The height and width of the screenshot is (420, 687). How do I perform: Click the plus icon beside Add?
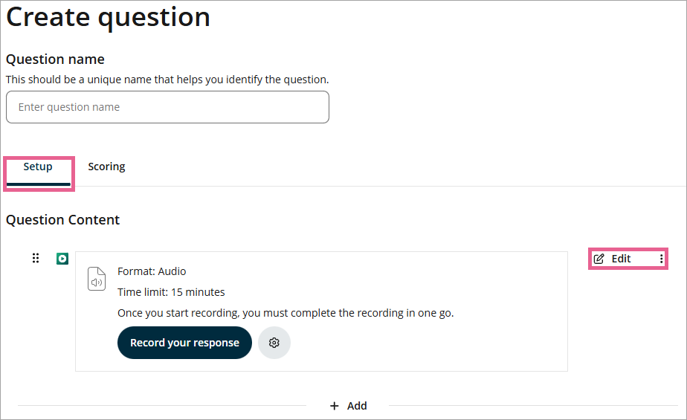pyautogui.click(x=335, y=406)
